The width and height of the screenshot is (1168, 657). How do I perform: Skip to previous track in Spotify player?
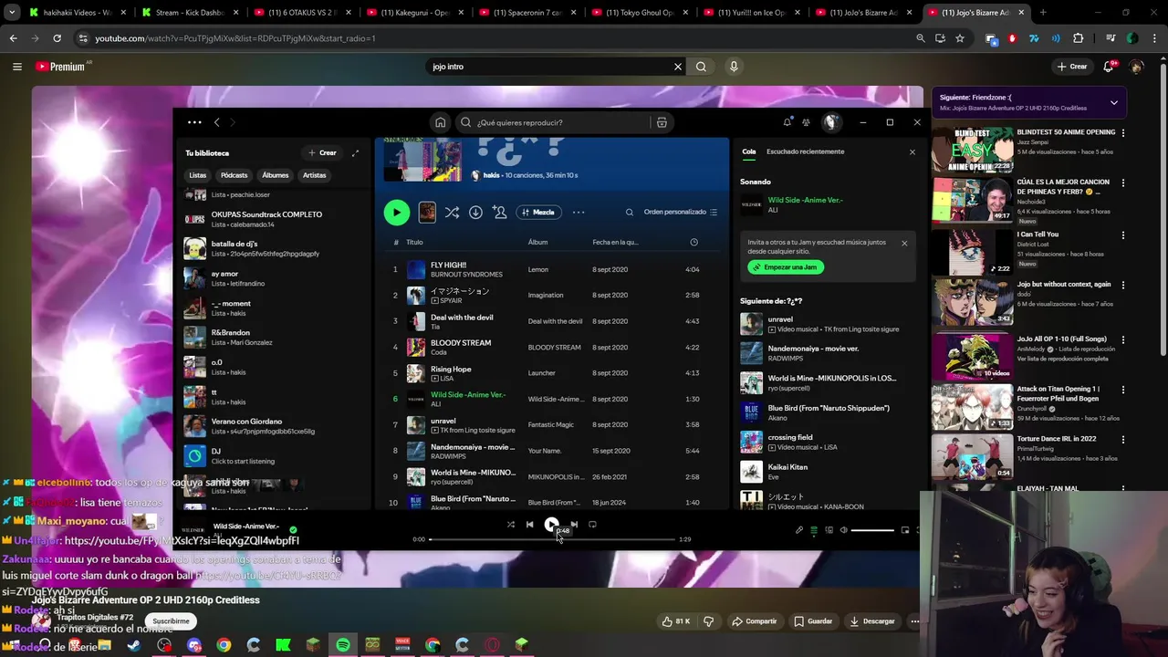pos(529,525)
